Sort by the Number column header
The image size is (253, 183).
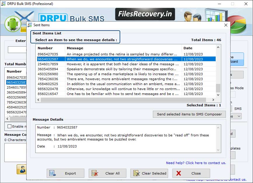pos(50,48)
